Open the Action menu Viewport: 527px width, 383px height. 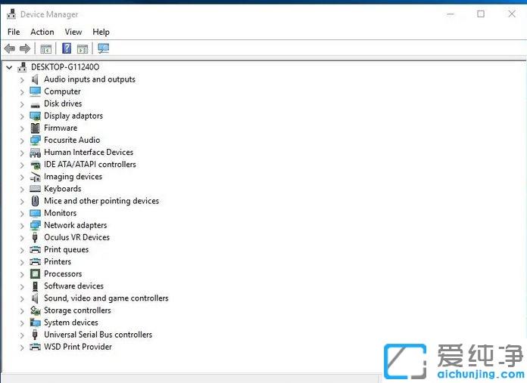click(42, 32)
